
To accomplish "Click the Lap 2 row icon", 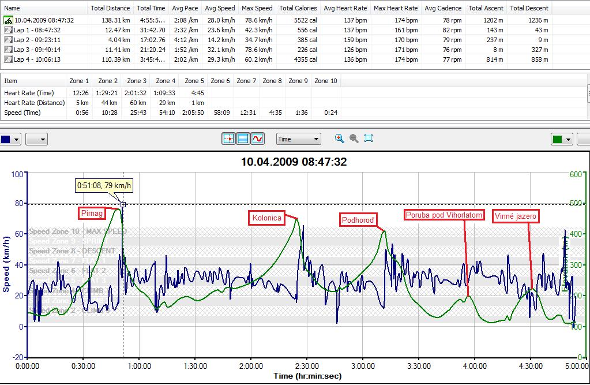I will 8,40.
